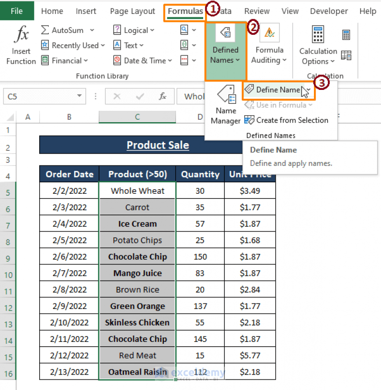Expand the AutoSum dropdown arrow
381x390 pixels.
92,30
